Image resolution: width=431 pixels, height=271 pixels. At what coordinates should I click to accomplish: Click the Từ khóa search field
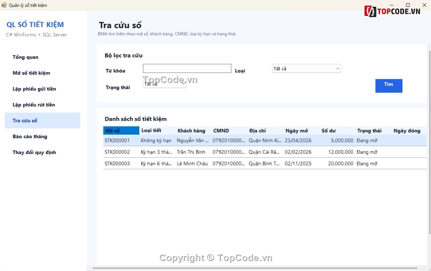(x=187, y=68)
